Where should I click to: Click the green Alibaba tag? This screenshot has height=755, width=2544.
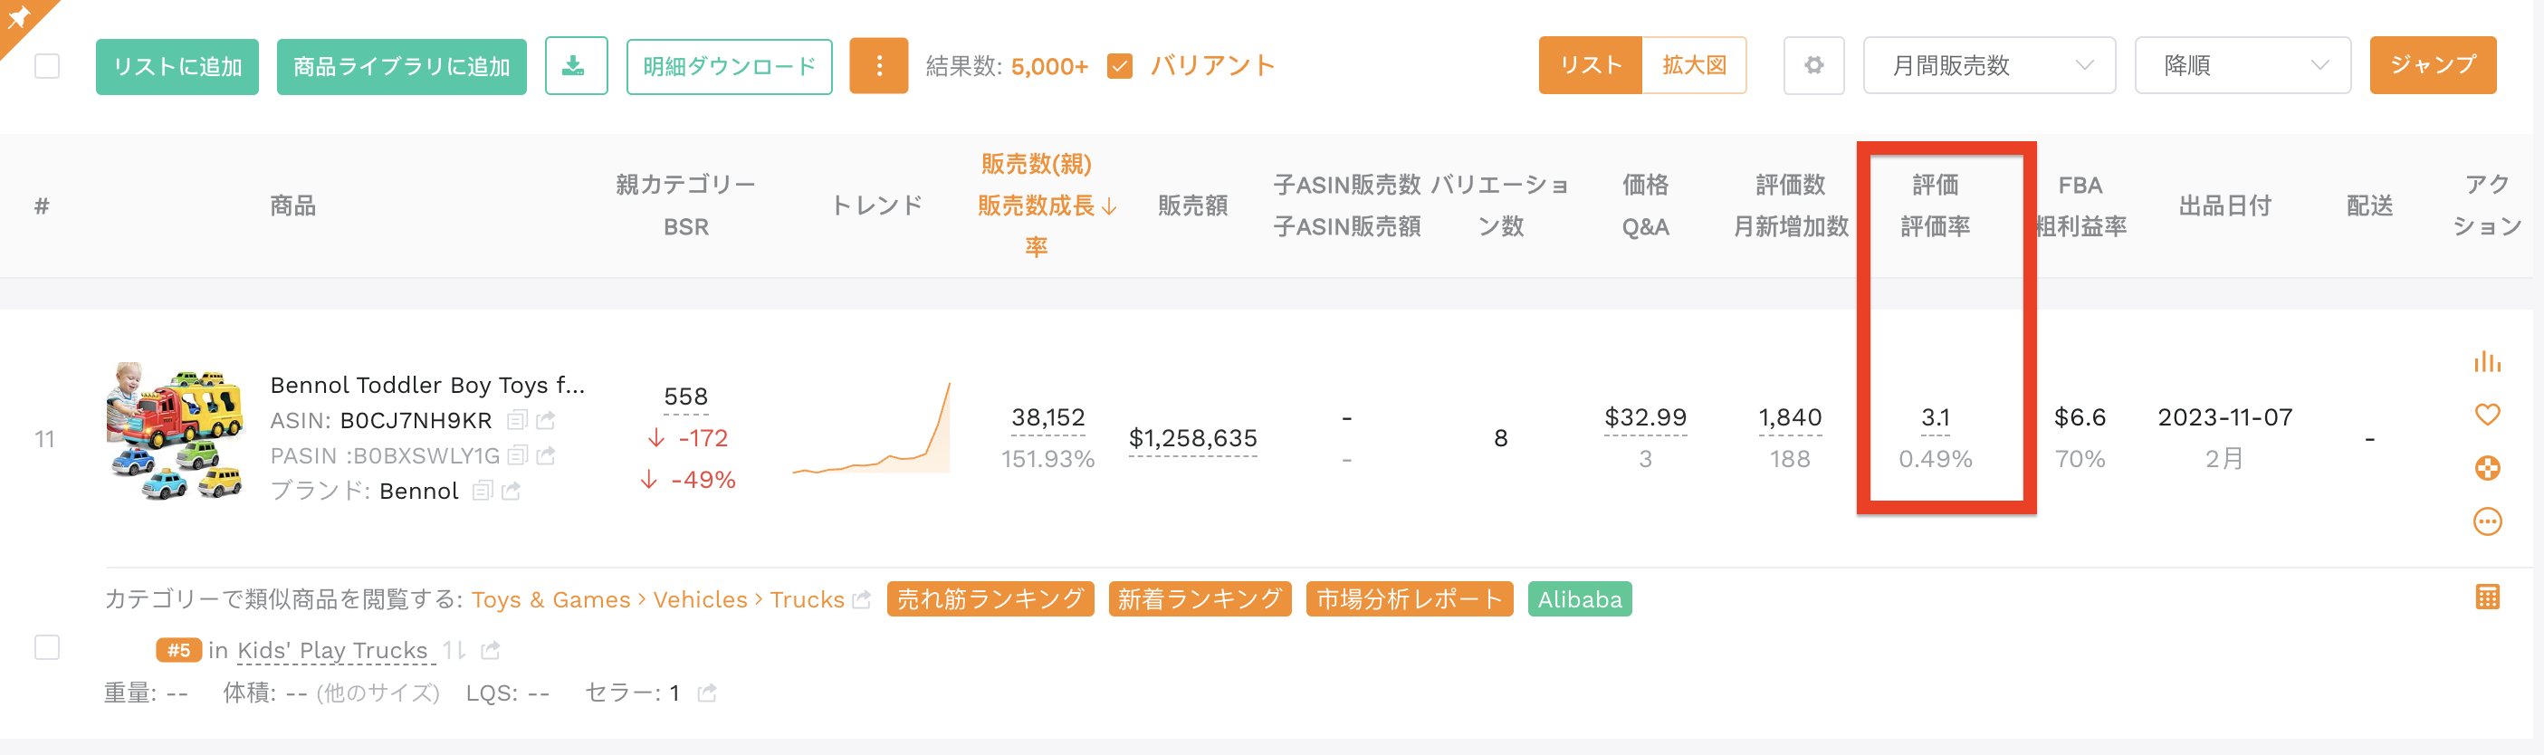1579,599
